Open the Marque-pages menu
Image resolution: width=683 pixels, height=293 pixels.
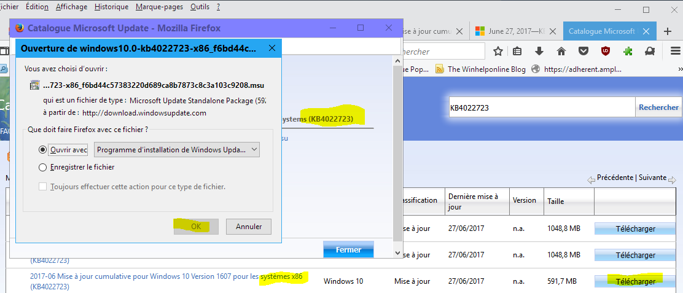(x=160, y=7)
